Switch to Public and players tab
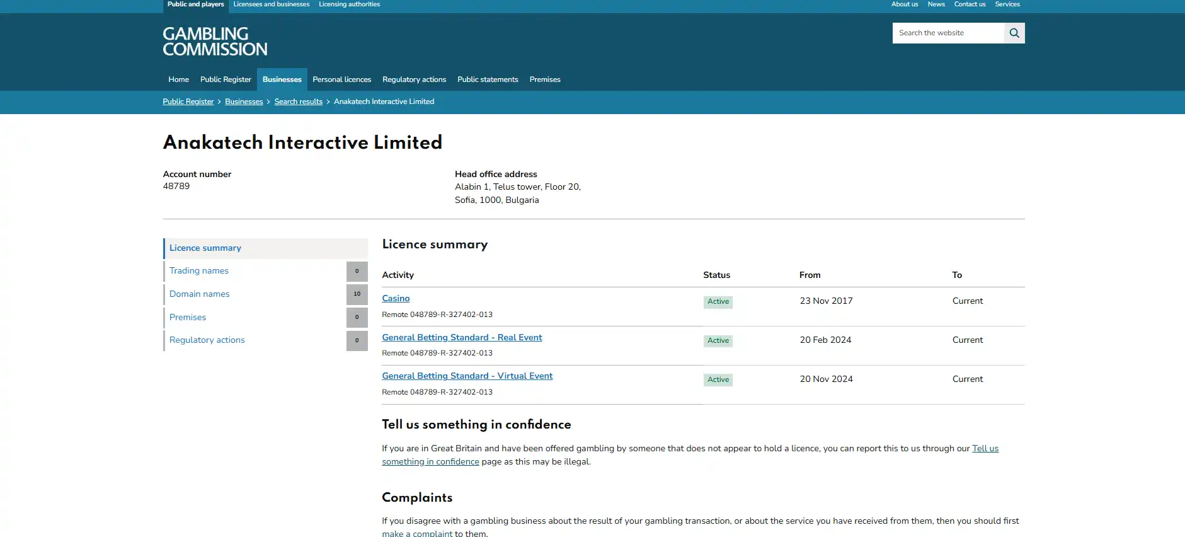1185x537 pixels. point(196,5)
